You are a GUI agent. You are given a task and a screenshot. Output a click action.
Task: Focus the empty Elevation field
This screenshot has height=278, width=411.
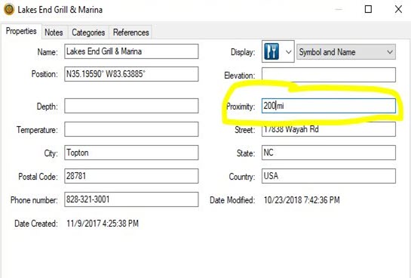[329, 75]
